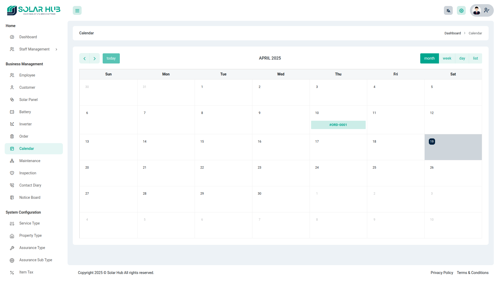This screenshot has height=281, width=499.
Task: Open Battery section in sidebar
Action: pos(25,112)
